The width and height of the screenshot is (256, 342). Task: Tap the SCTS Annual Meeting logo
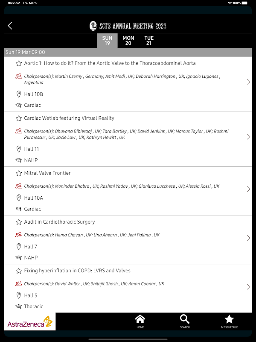128,26
